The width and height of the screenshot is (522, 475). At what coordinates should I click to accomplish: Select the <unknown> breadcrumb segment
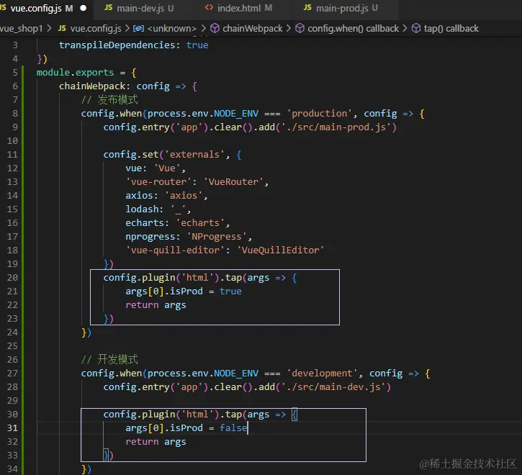click(x=172, y=29)
